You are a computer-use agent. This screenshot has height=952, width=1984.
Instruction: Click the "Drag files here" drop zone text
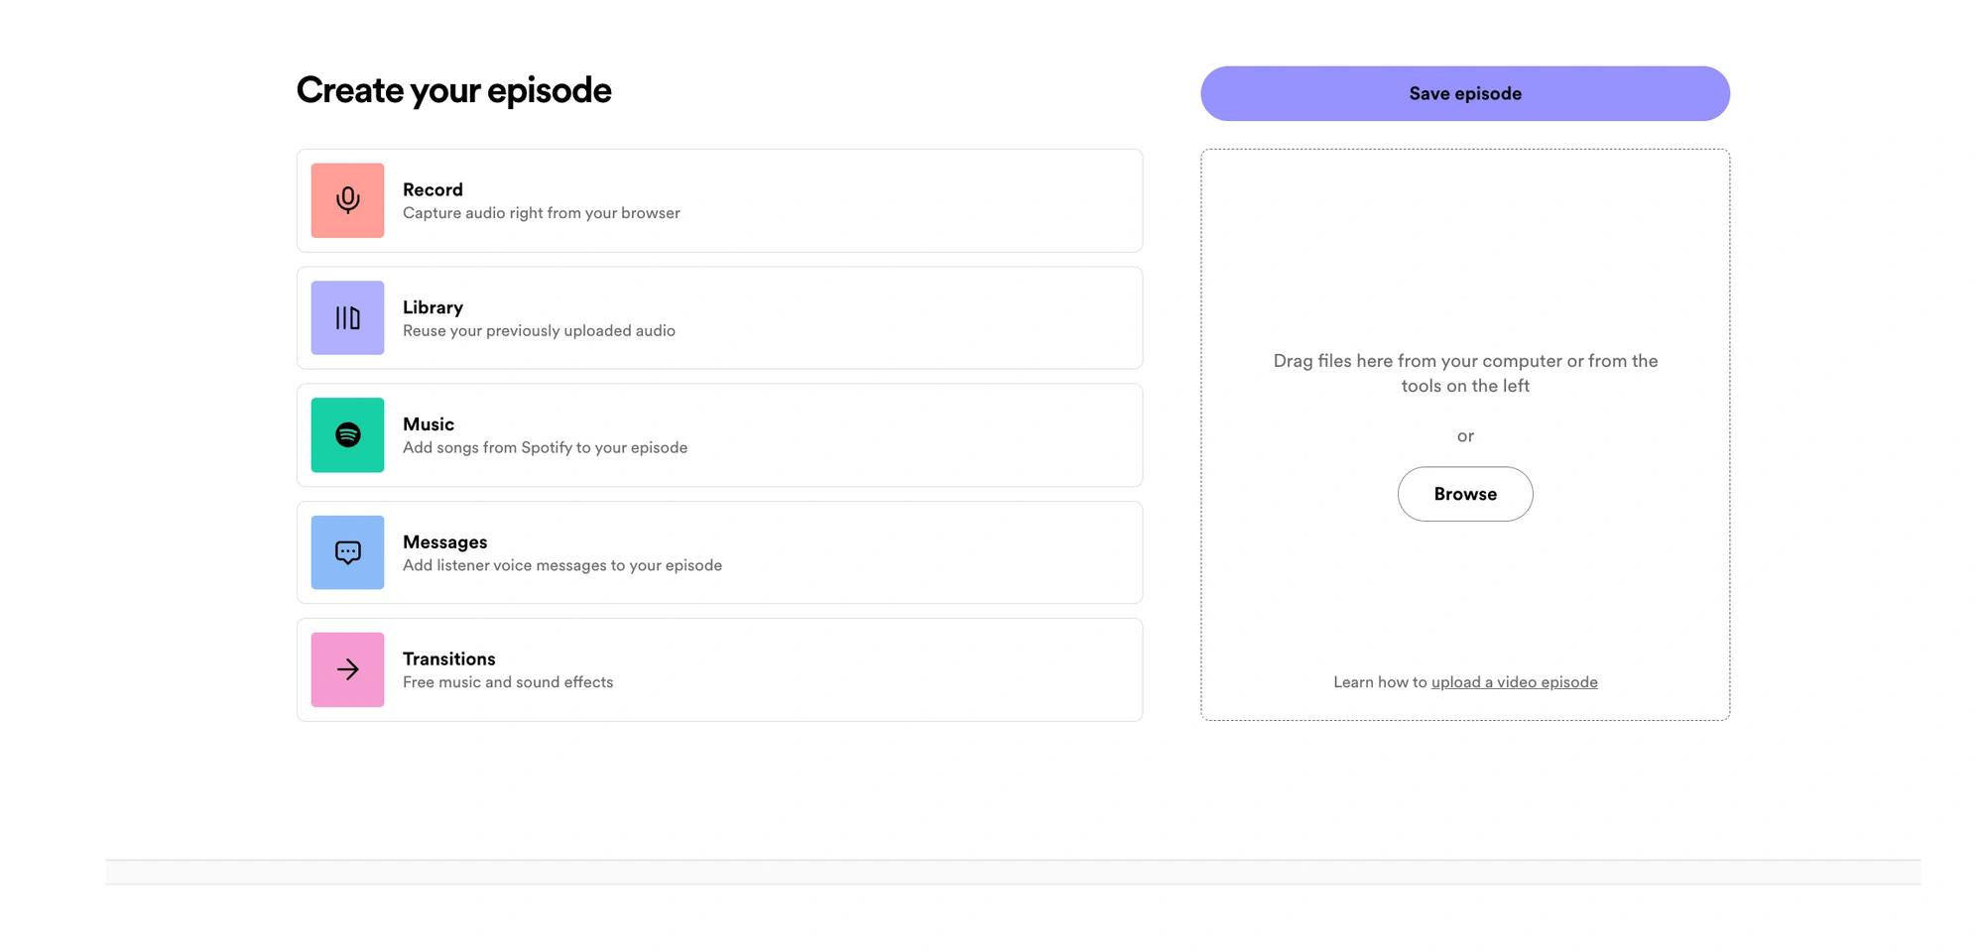coord(1465,374)
